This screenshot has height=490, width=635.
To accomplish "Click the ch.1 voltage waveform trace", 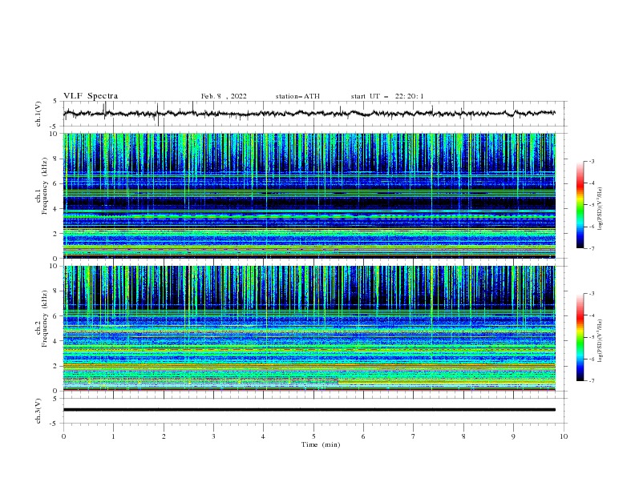I will (x=309, y=113).
